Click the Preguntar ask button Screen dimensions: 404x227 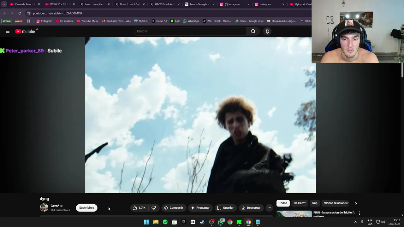pyautogui.click(x=200, y=208)
